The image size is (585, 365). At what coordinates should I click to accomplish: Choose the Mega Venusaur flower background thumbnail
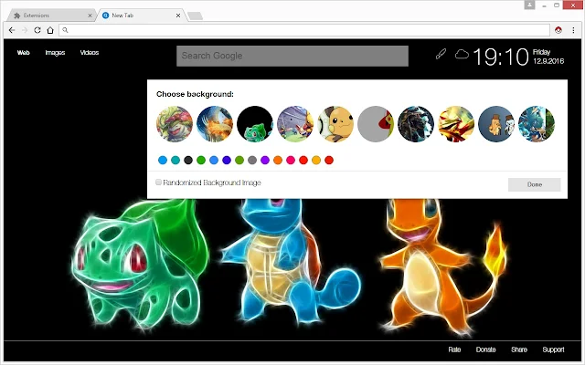point(175,124)
